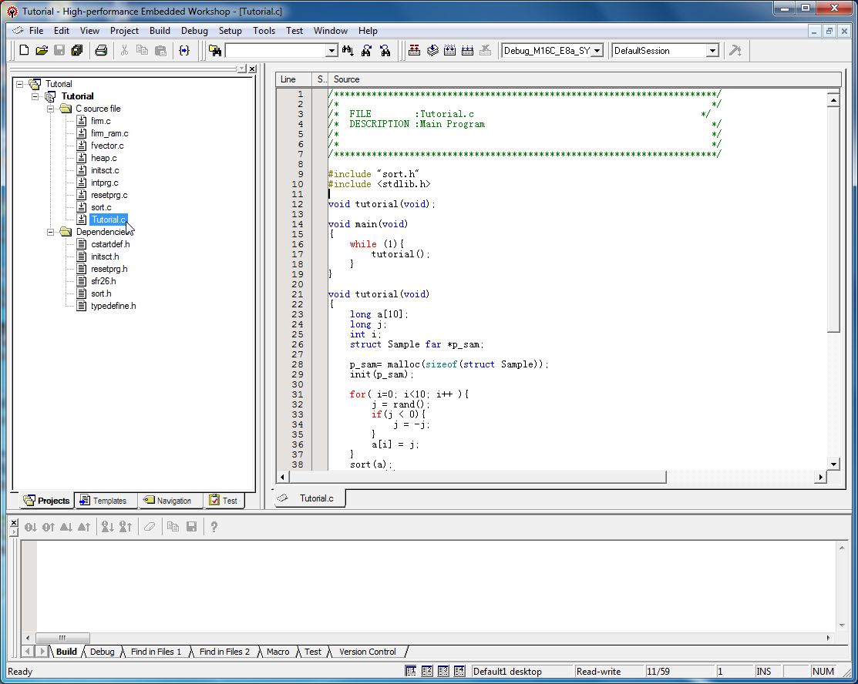Select resetprg.h under Dependencies
858x684 pixels.
pyautogui.click(x=109, y=269)
